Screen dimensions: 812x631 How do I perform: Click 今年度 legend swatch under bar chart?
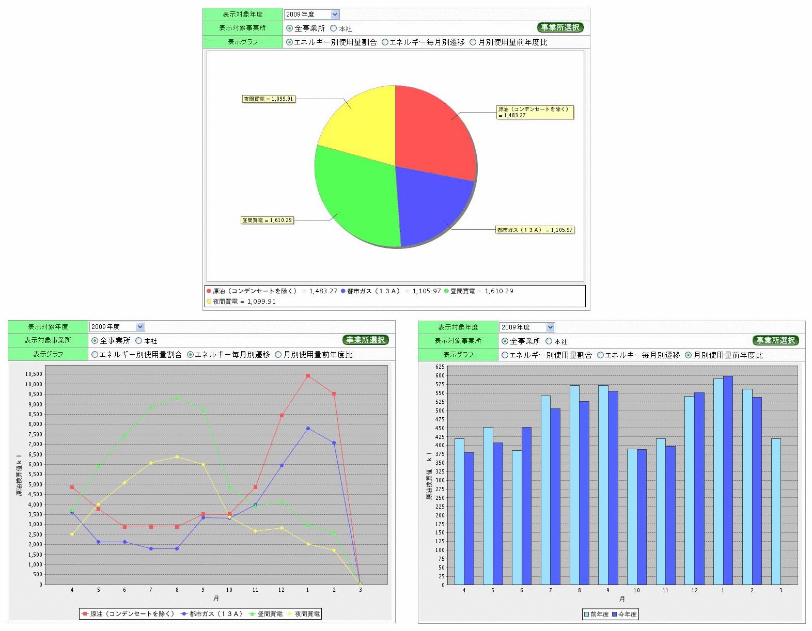tap(615, 614)
